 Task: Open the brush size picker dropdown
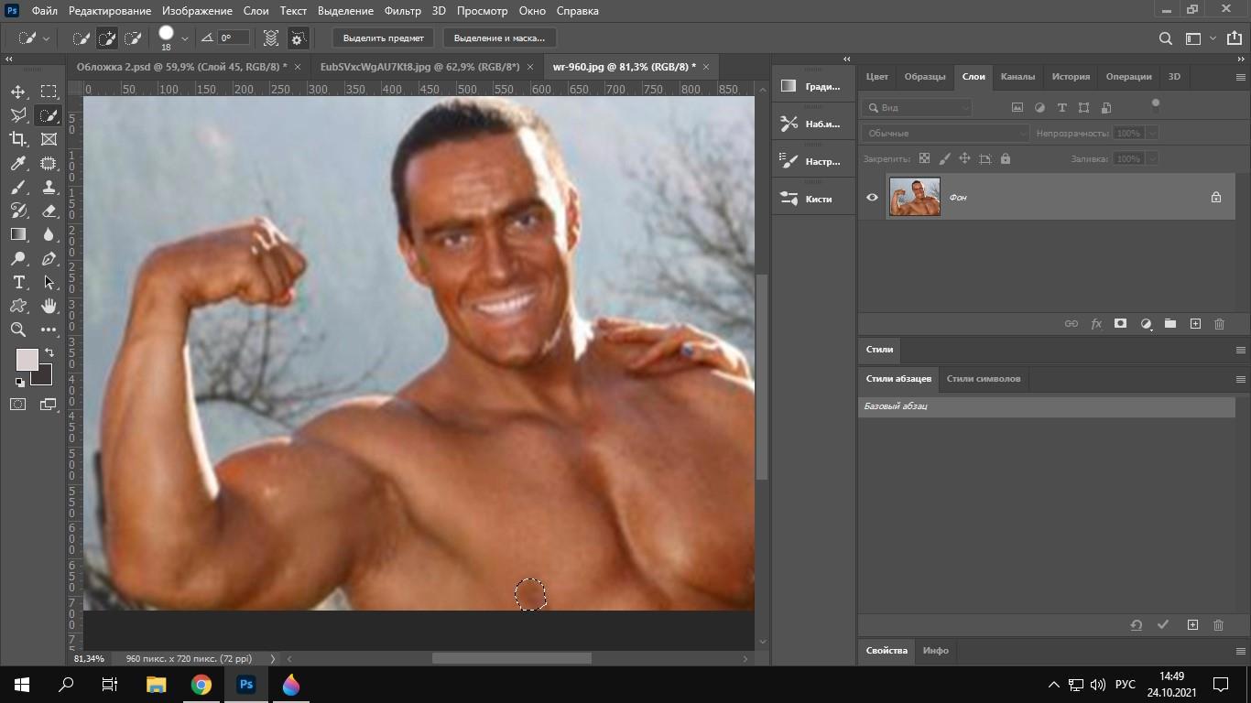[x=185, y=38]
